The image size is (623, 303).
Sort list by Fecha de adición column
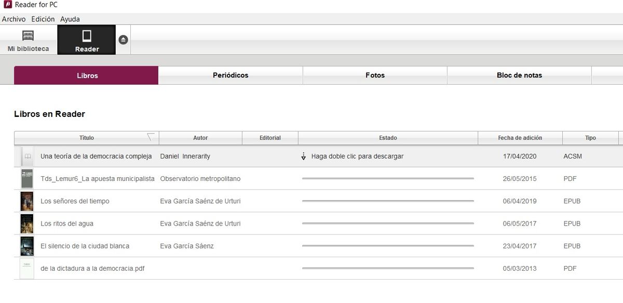(x=520, y=138)
